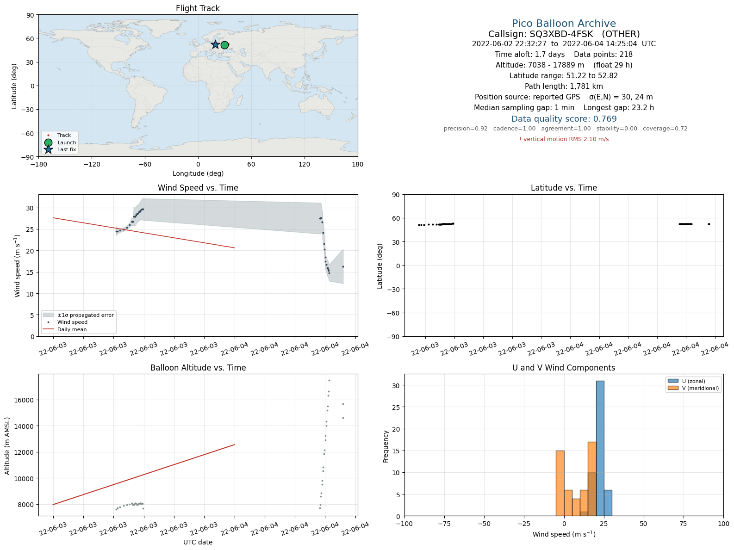Click the "Wind Speed vs. Time" plot title
Viewport: 734px width, 550px height.
pyautogui.click(x=198, y=188)
